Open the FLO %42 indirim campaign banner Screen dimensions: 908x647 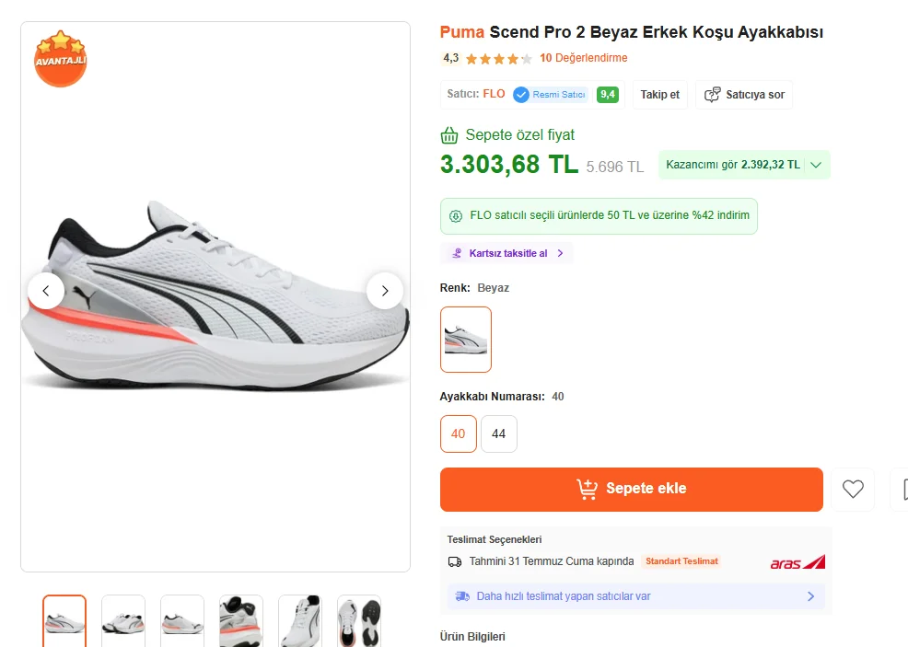tap(599, 216)
